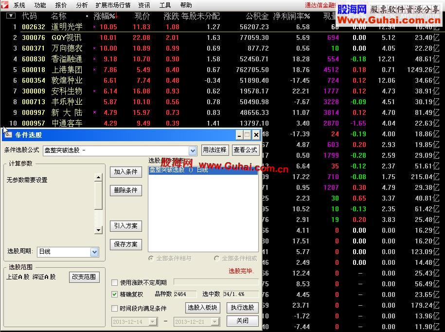
Task: Enable 时间段内满足条件 checkbox
Action: (x=114, y=308)
